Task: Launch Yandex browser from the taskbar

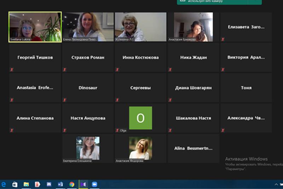Action: point(37,184)
